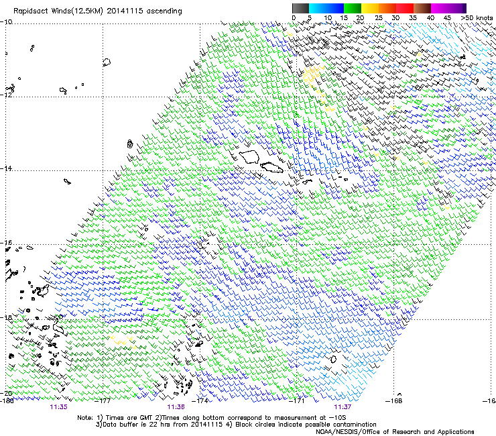Click the blue 10-15 knots legend segment
Viewport: 496px width, 436px height.
335,8
